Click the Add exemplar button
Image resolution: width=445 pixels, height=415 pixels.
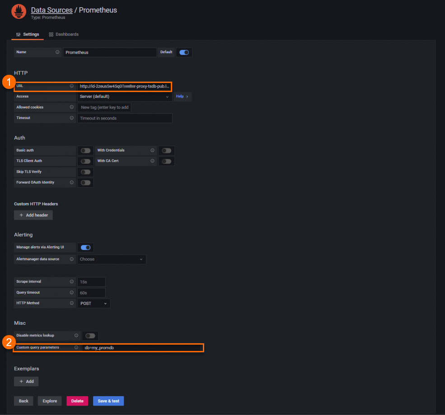(26, 381)
